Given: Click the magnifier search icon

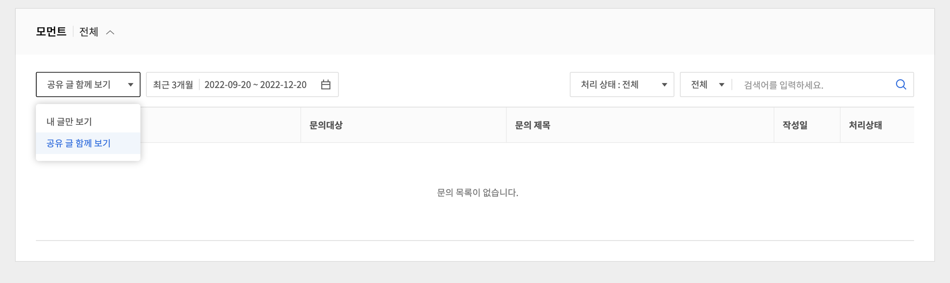Looking at the screenshot, I should (x=901, y=84).
